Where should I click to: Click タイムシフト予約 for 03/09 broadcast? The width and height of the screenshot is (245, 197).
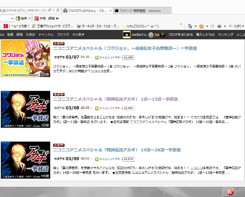pyautogui.click(x=110, y=159)
